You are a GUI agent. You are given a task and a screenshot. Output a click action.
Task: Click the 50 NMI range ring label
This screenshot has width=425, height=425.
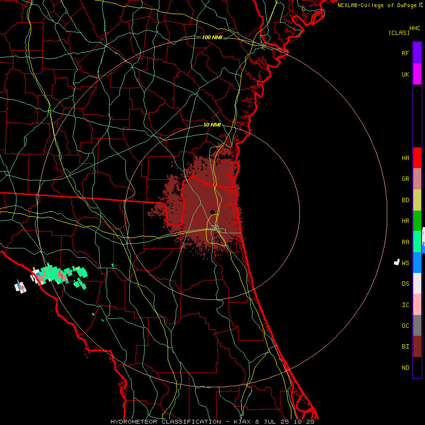tap(212, 125)
